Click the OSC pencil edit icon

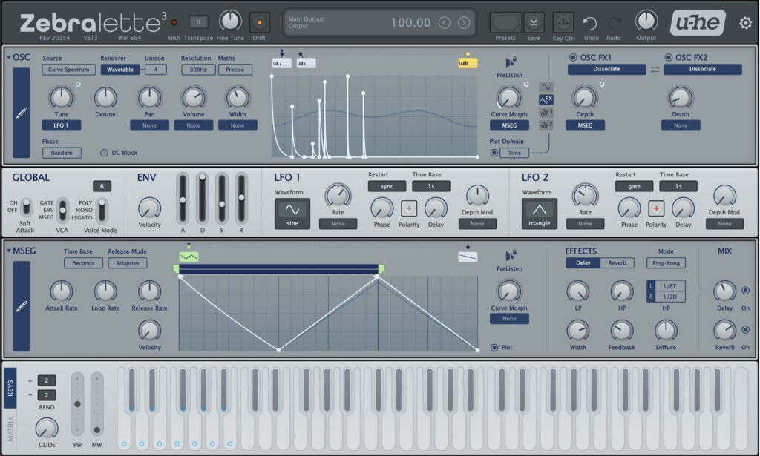click(x=22, y=113)
